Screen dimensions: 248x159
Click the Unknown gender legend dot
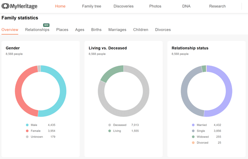click(27, 137)
